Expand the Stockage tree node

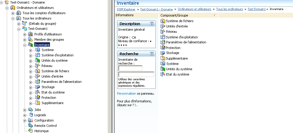coord(31,87)
